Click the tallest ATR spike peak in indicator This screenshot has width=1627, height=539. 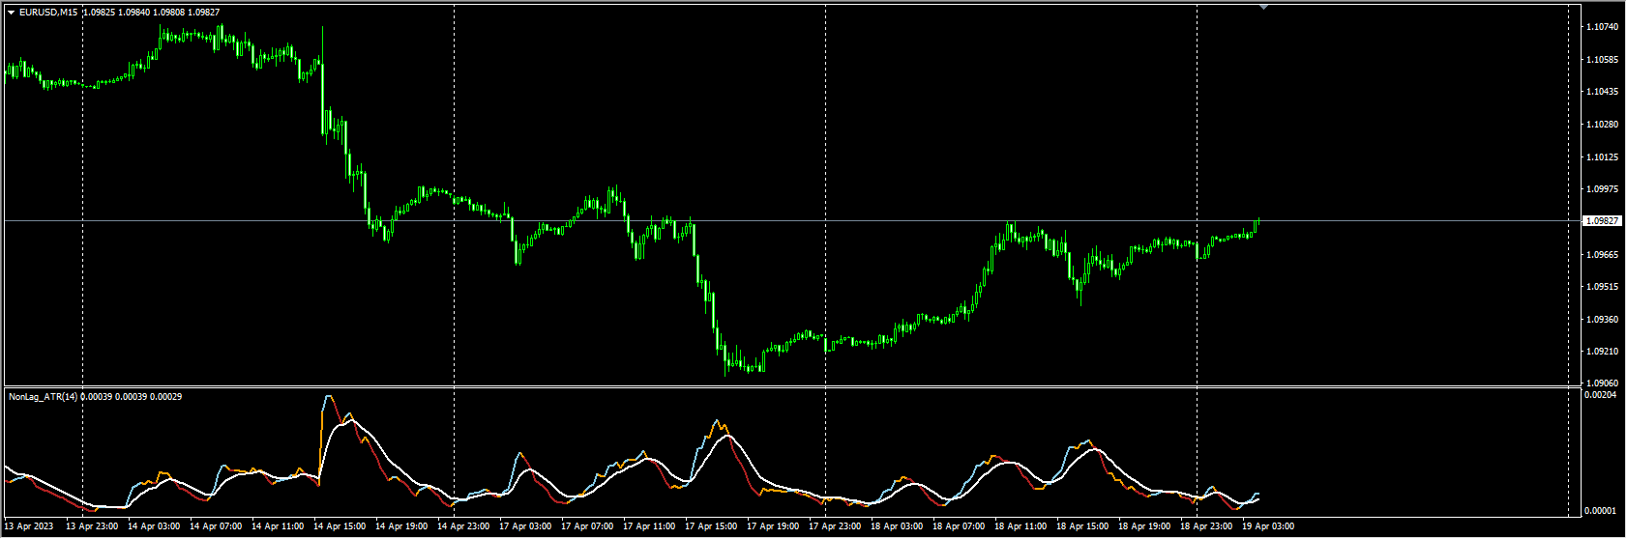point(328,397)
